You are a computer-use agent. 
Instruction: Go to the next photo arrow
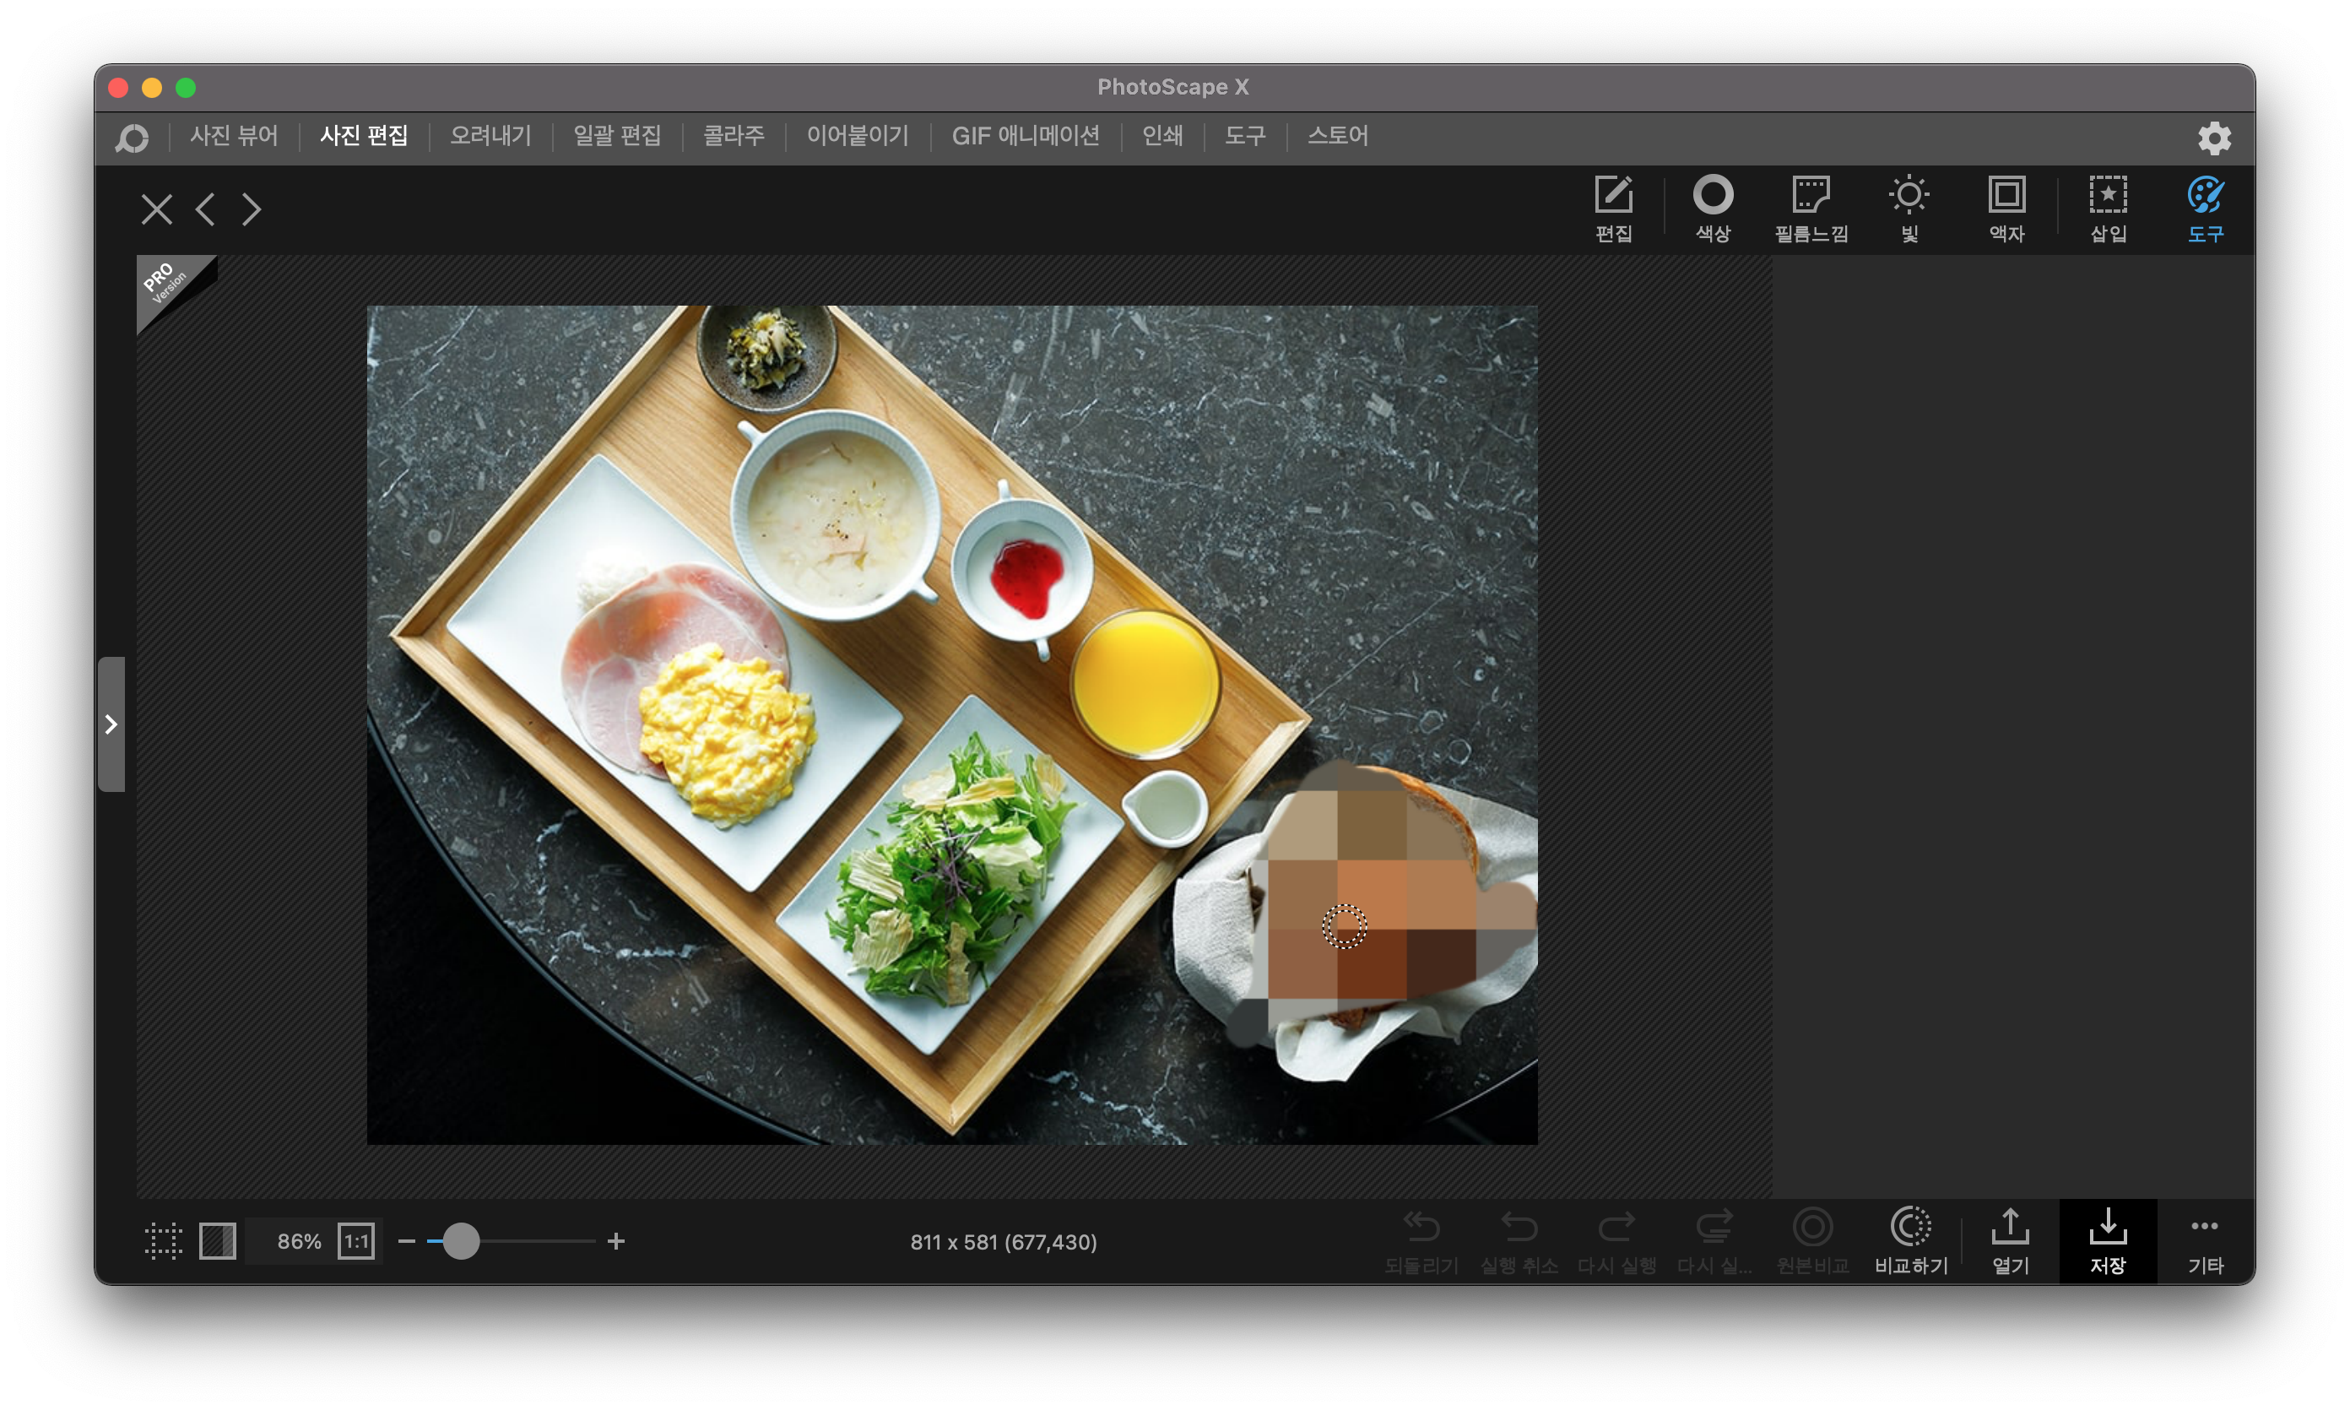[x=251, y=209]
